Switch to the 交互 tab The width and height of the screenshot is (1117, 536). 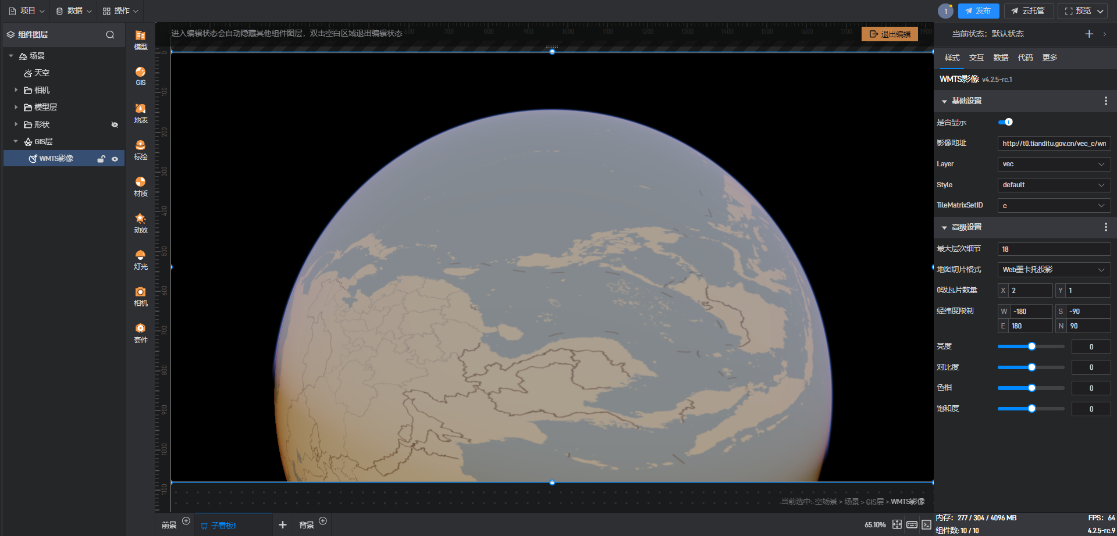976,58
